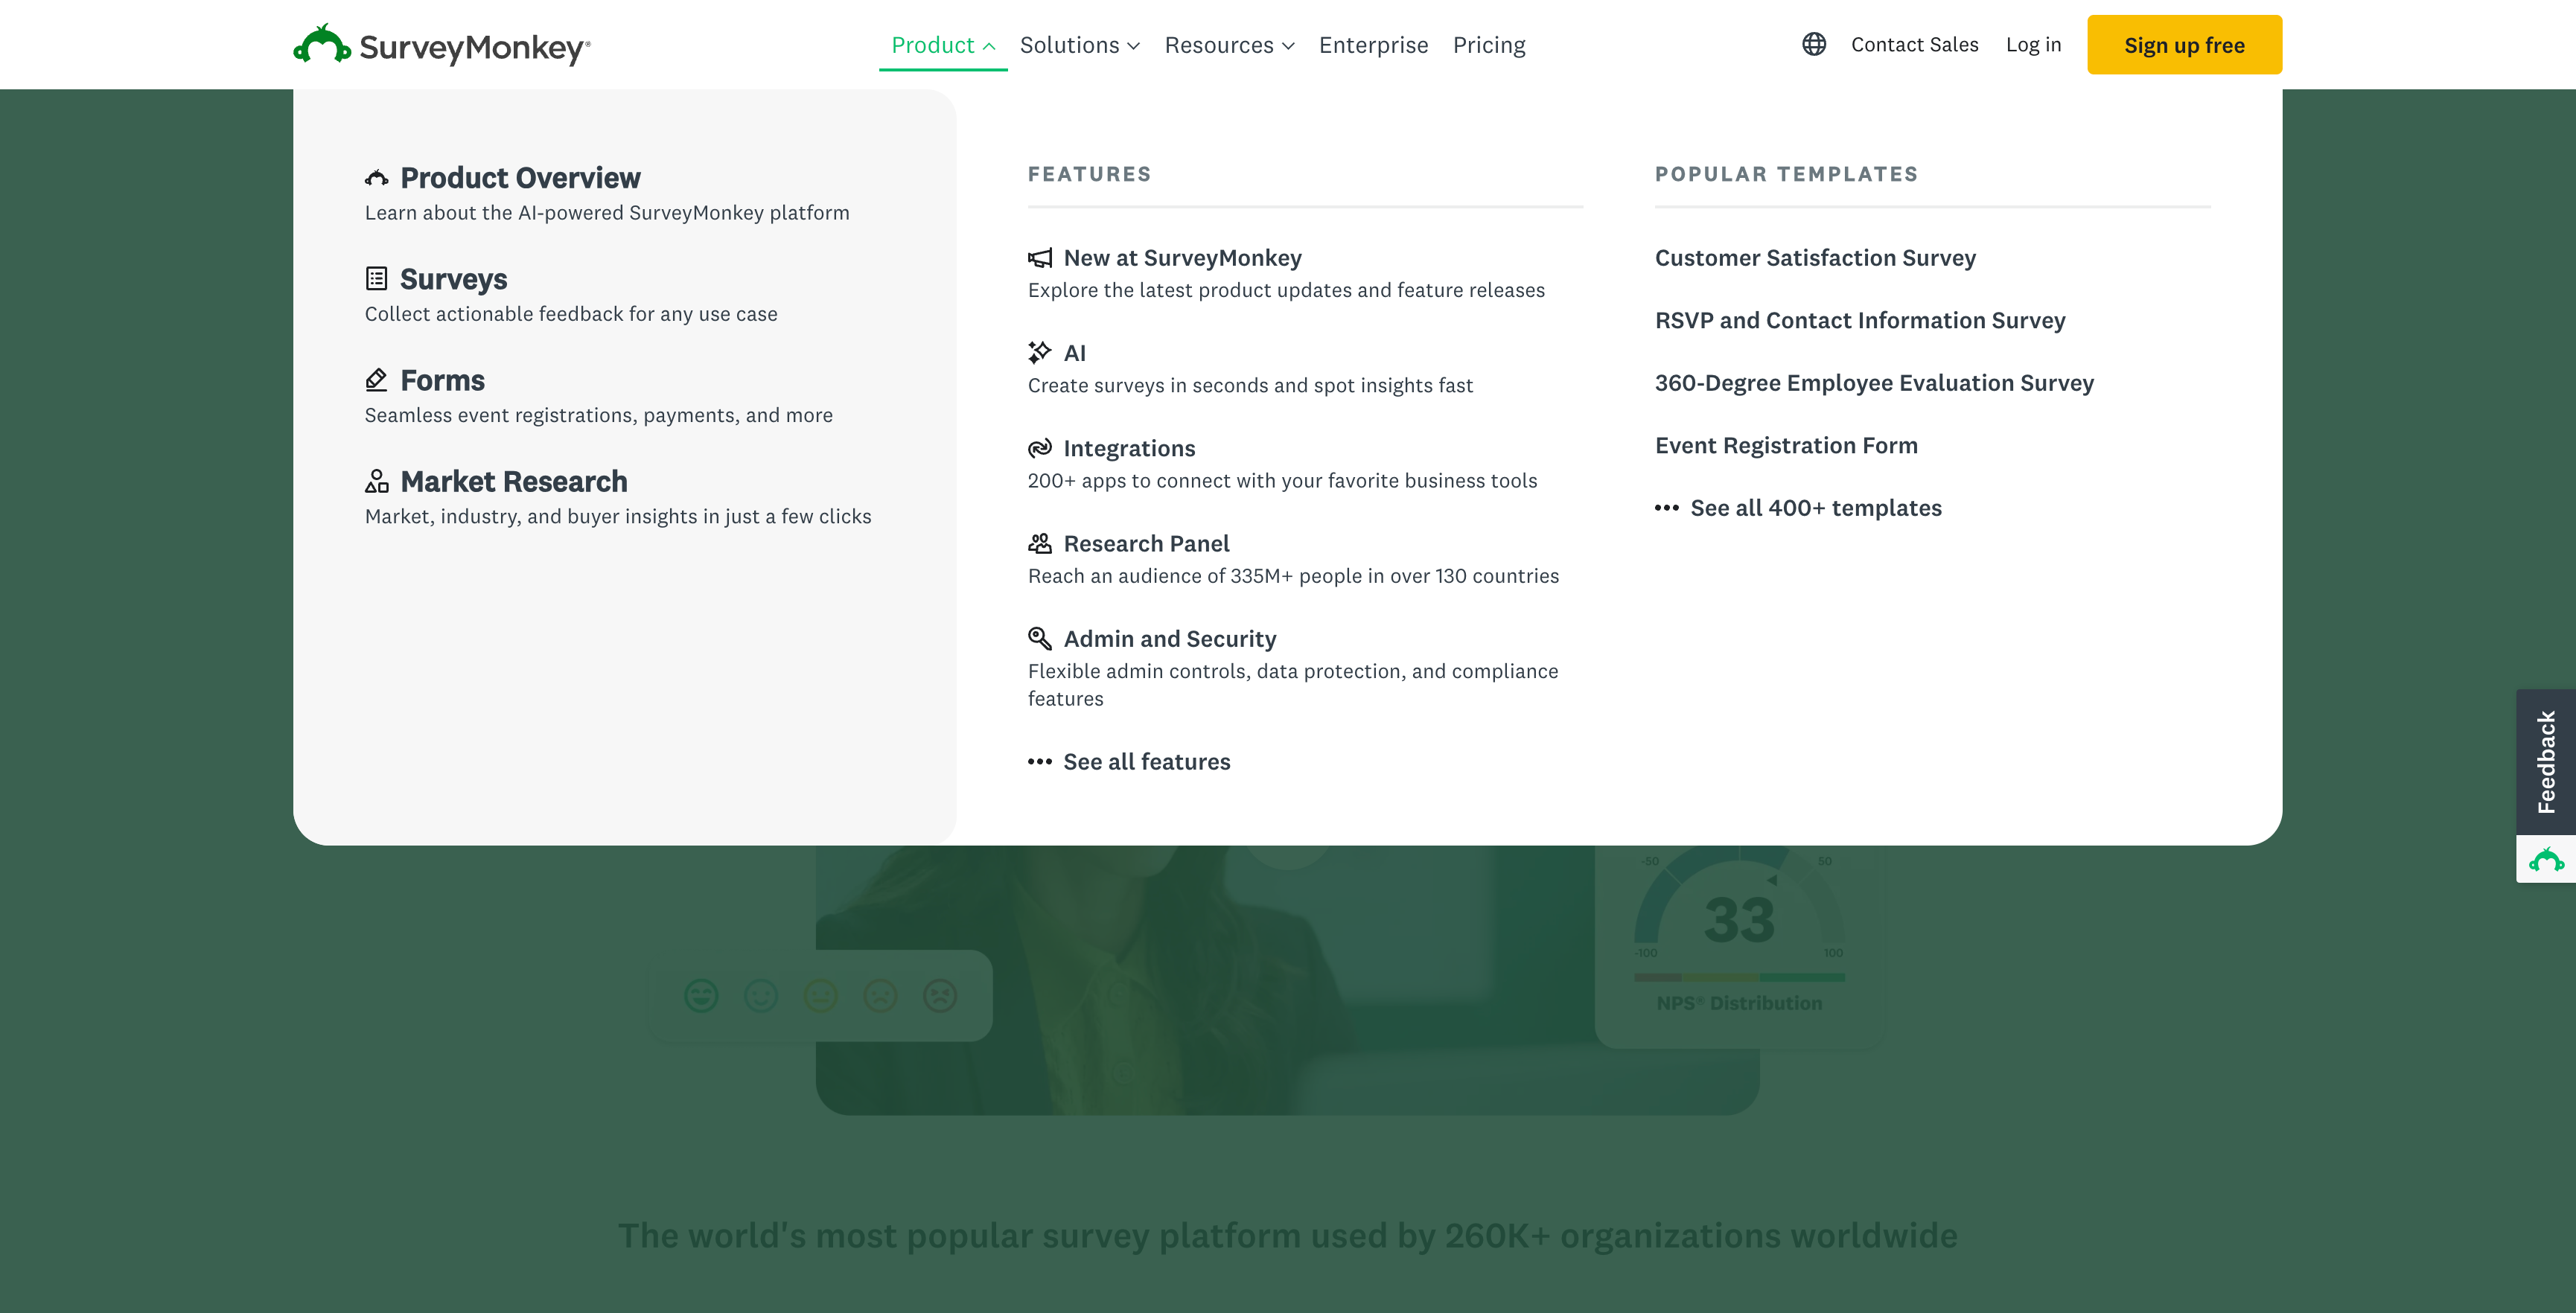Click the Integrations link icon
This screenshot has width=2576, height=1313.
click(1040, 448)
